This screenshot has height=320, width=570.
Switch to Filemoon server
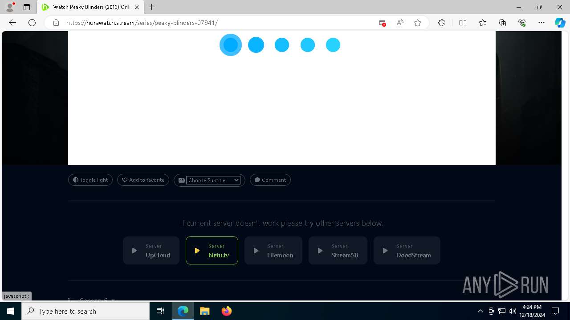tap(273, 251)
